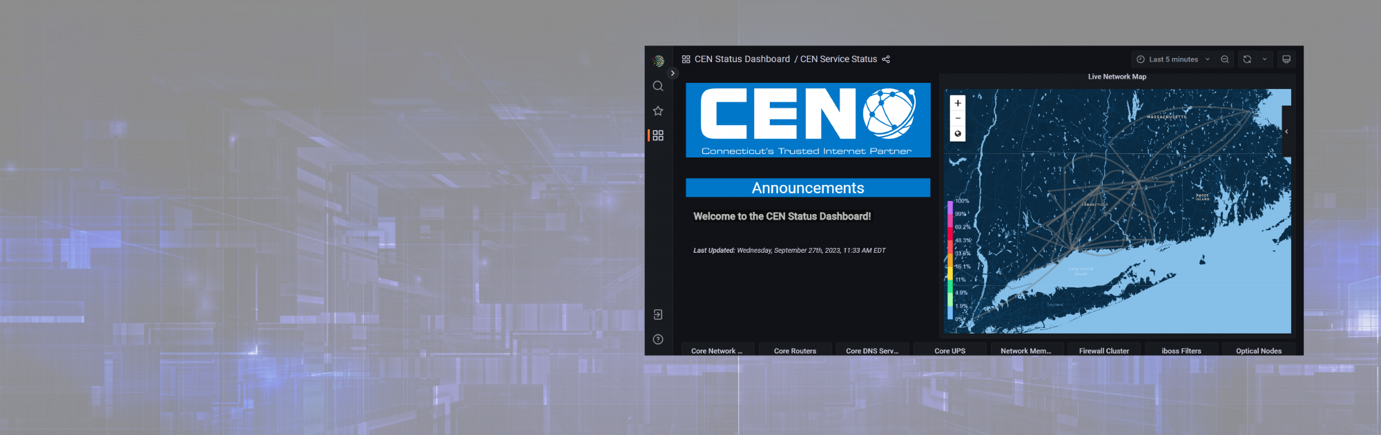
Task: Click the 'Welcome to the CEN Status Dashboard!' text
Action: 782,216
